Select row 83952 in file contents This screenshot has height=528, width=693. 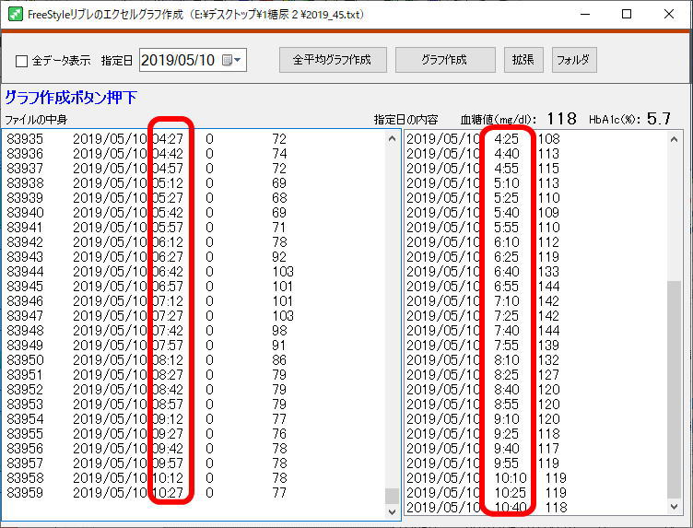tap(147, 389)
